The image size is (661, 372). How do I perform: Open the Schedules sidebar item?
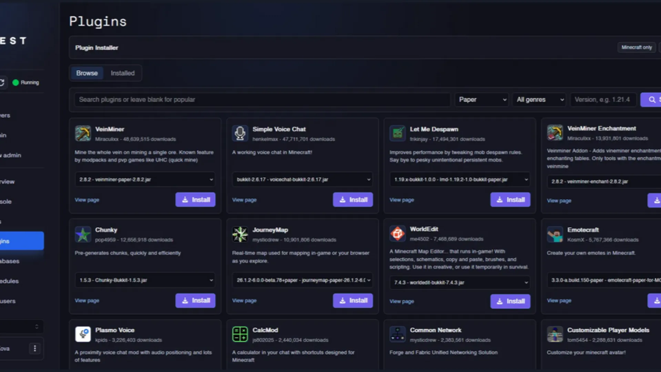click(9, 281)
